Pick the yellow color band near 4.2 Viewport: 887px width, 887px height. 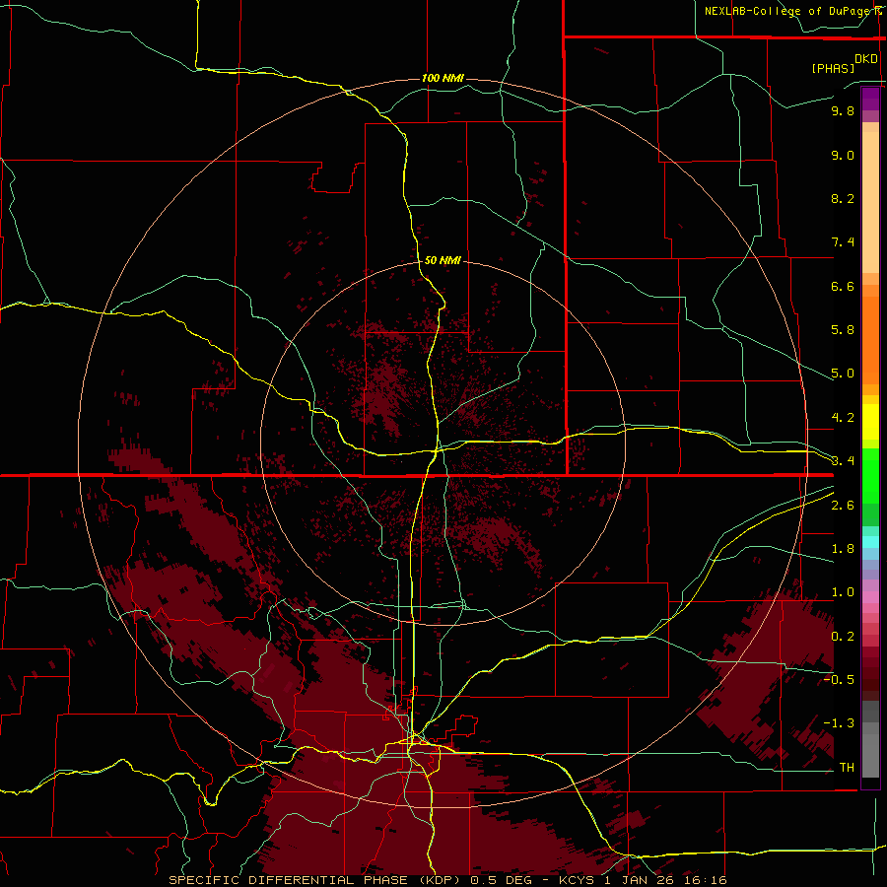(870, 422)
